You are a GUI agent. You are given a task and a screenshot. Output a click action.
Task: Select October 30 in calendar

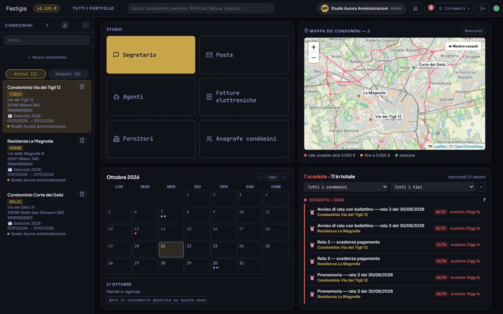point(224,267)
